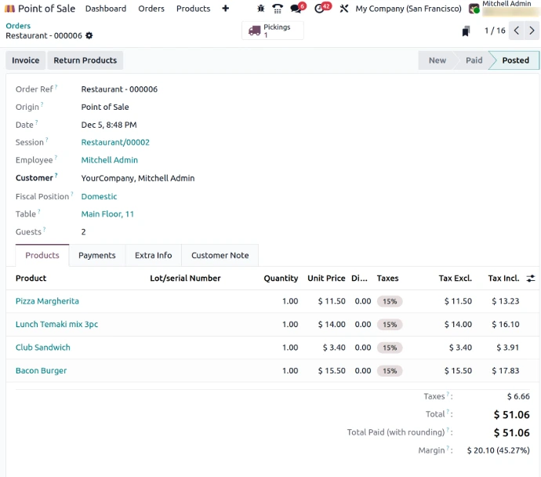Click the tools wrench icon
This screenshot has width=541, height=477.
coord(343,9)
